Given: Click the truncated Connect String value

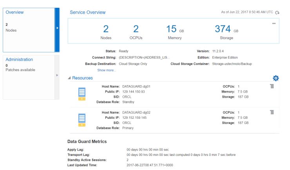Looking at the screenshot, I should coord(144,57).
